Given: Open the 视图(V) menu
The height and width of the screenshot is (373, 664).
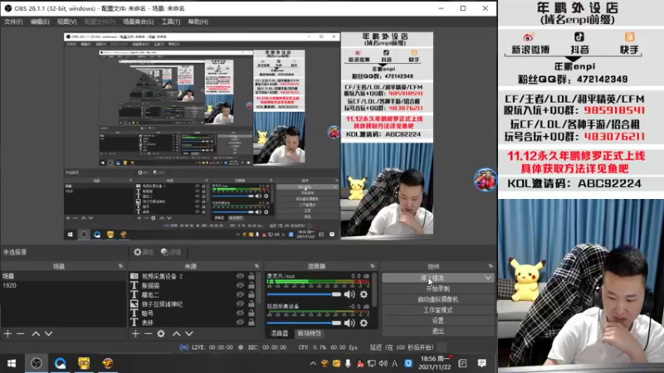Looking at the screenshot, I should click(x=67, y=22).
